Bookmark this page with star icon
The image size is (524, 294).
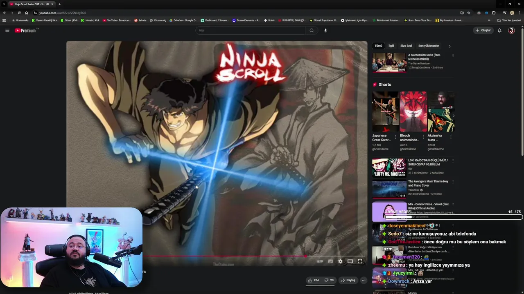[469, 13]
